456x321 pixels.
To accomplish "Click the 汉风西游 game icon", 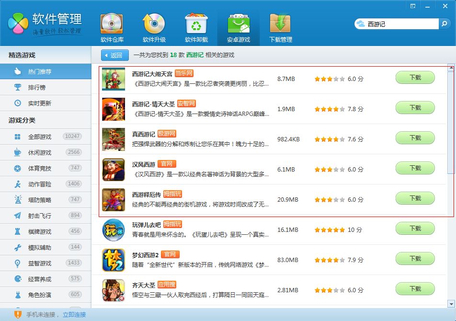I will pyautogui.click(x=114, y=170).
